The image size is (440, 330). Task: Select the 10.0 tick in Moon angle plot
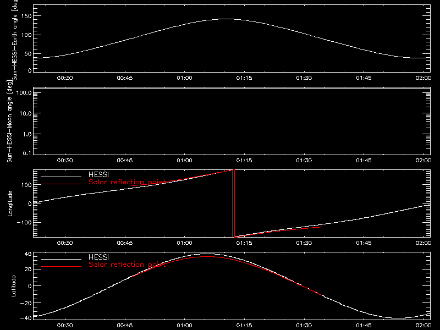(25, 113)
